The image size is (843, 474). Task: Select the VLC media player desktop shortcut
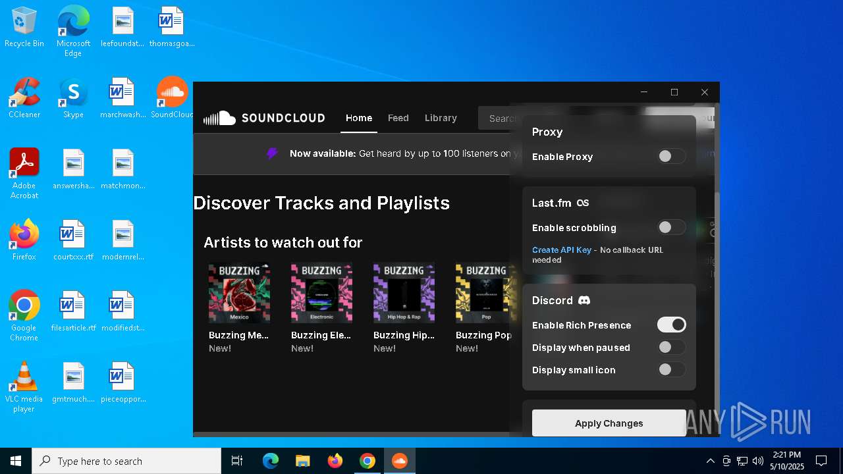[x=24, y=387]
